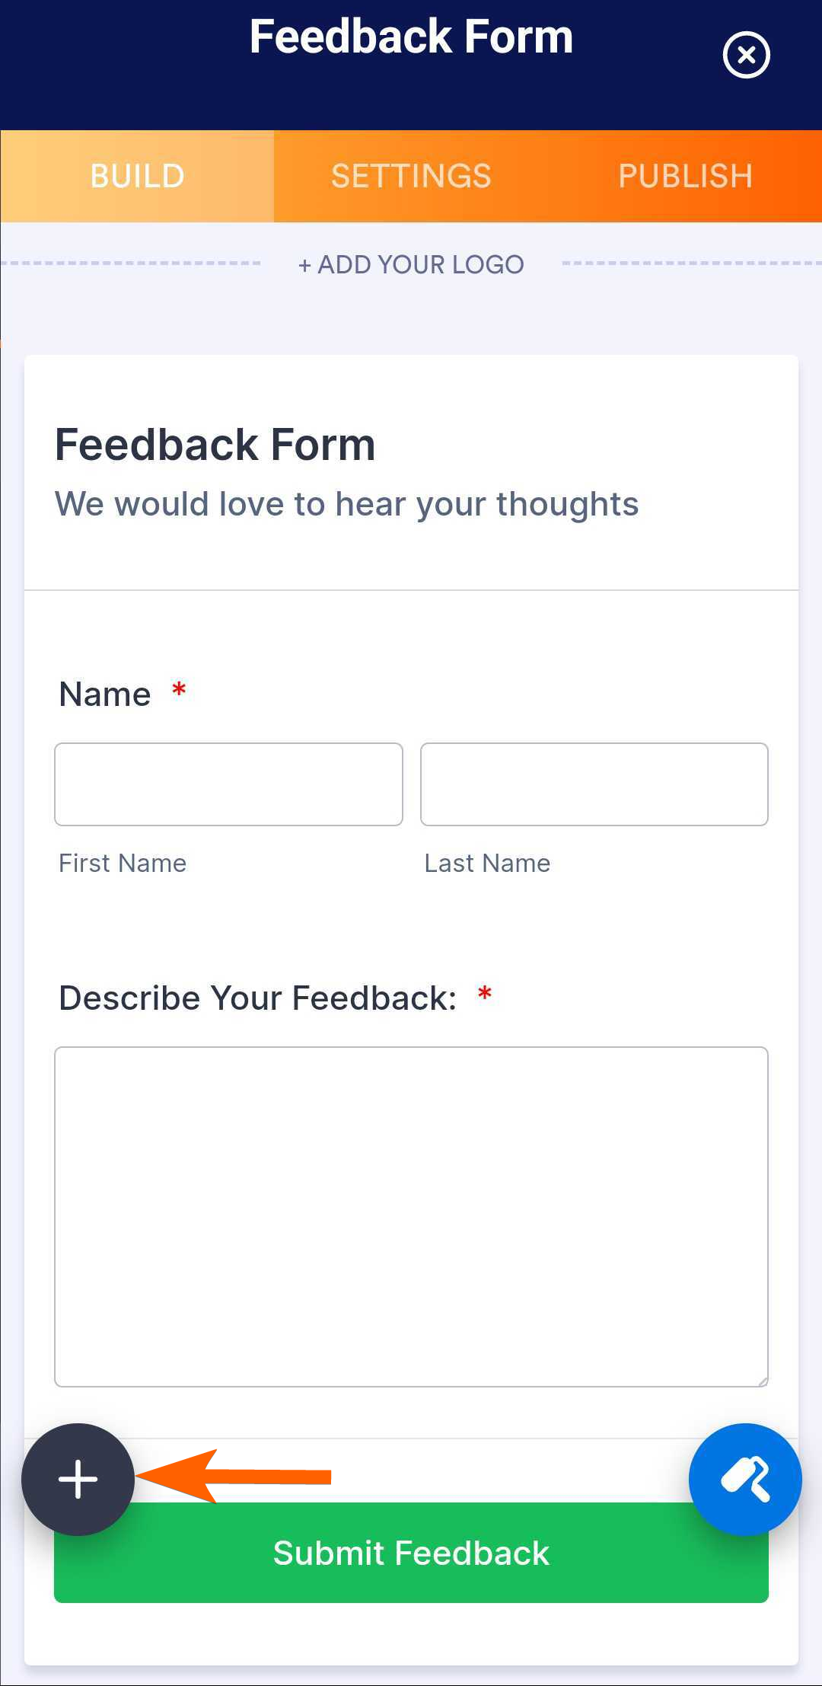Click the red required asterisk beside Name
This screenshot has width=822, height=1686.
[x=179, y=690]
